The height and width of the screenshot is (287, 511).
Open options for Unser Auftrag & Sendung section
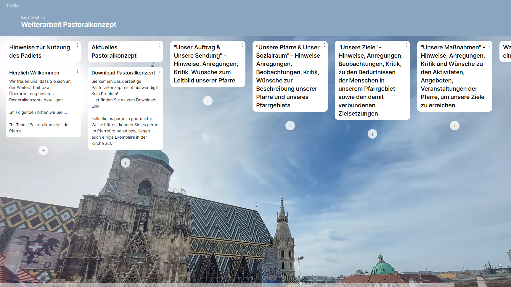[x=242, y=45]
